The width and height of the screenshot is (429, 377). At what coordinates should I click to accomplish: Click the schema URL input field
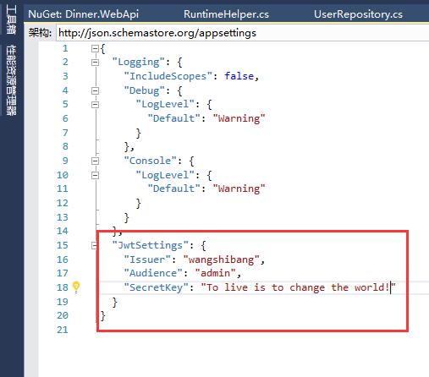click(243, 33)
